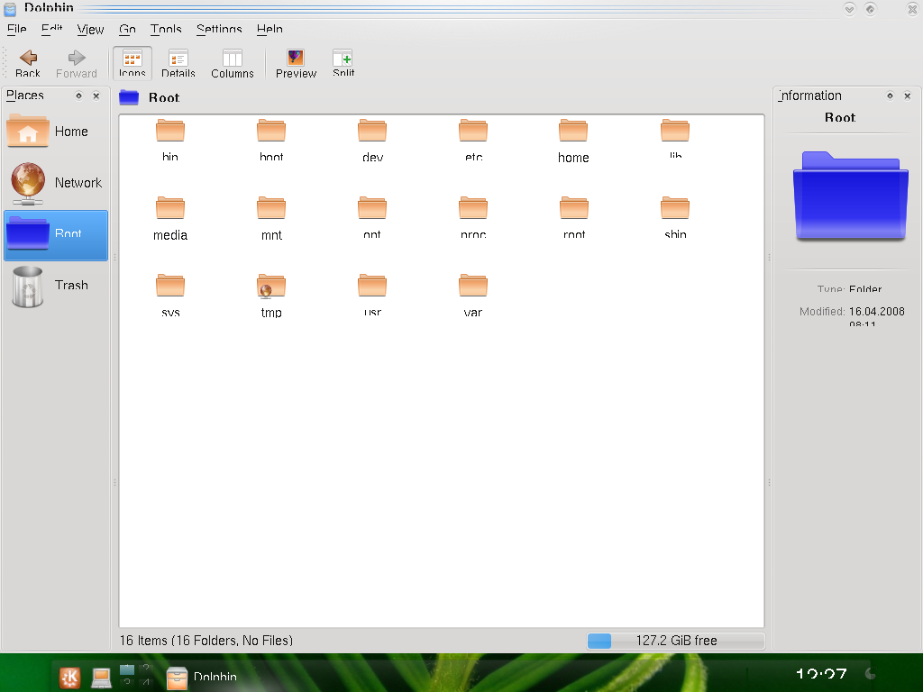This screenshot has width=923, height=692.
Task: Undock the Information panel float button
Action: [x=891, y=96]
